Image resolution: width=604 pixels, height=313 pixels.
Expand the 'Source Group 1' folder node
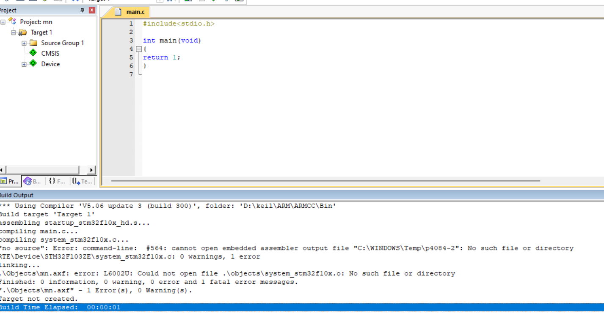24,43
